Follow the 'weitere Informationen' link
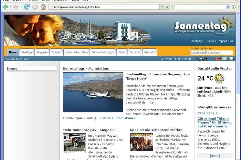The width and height of the screenshot is (241, 160). click(x=119, y=118)
